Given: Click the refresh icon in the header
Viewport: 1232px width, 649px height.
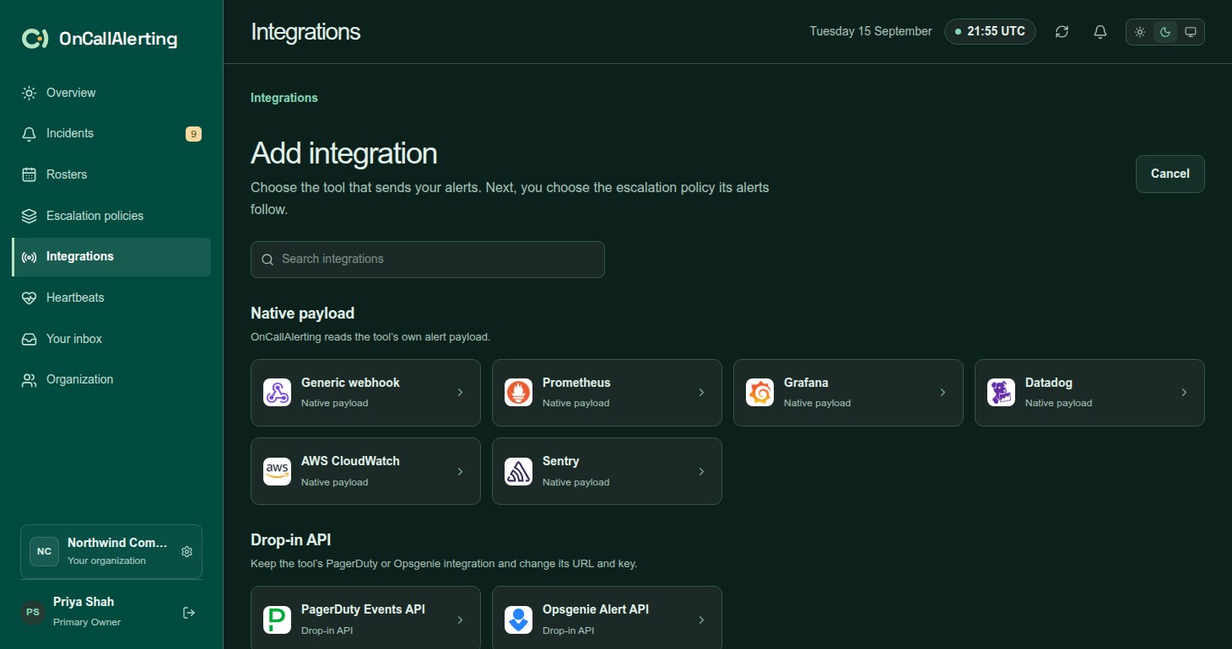Looking at the screenshot, I should [1062, 32].
